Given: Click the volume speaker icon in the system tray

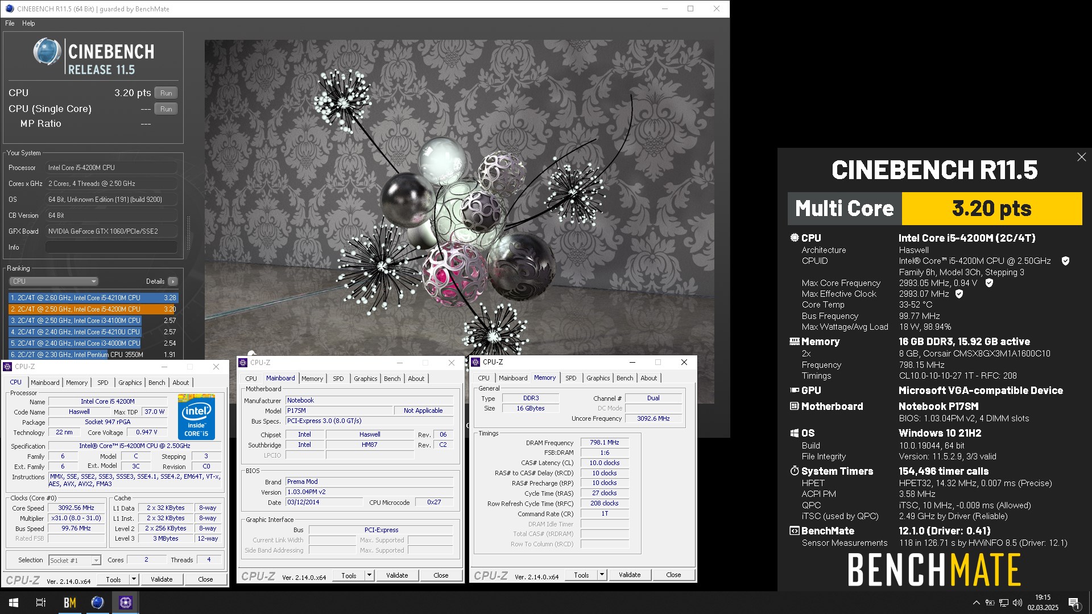Looking at the screenshot, I should coord(1017,603).
